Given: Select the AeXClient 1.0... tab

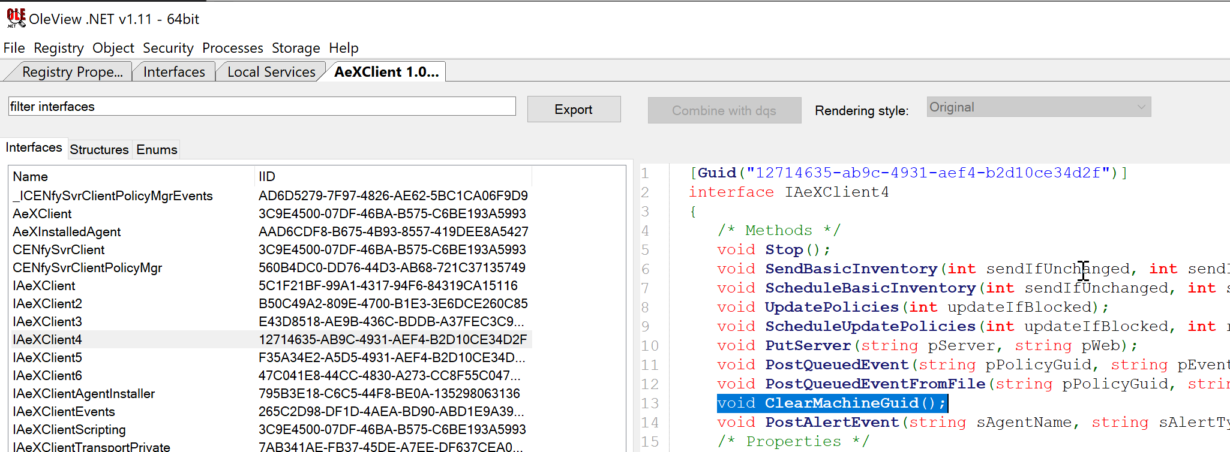Looking at the screenshot, I should pos(386,72).
